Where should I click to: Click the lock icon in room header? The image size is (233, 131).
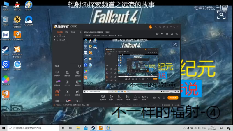tap(162, 34)
